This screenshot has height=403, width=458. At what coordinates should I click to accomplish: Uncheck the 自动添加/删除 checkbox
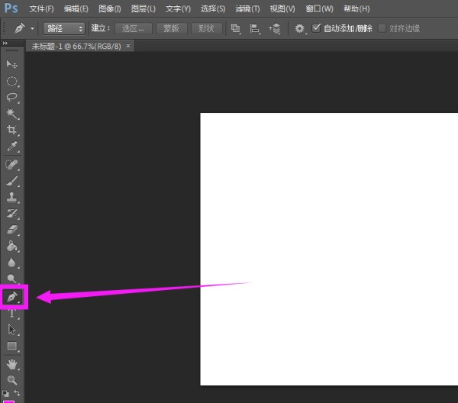click(316, 28)
